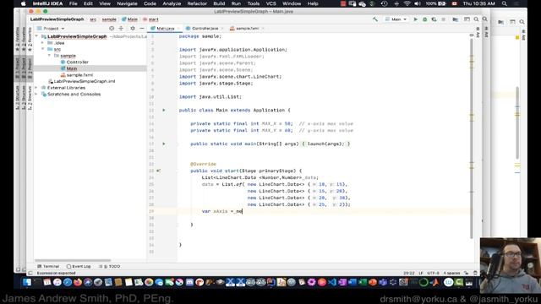Screen dimensions: 541x304
Task: Click the start breadcrumb in navigation bar
Action: pyautogui.click(x=151, y=19)
